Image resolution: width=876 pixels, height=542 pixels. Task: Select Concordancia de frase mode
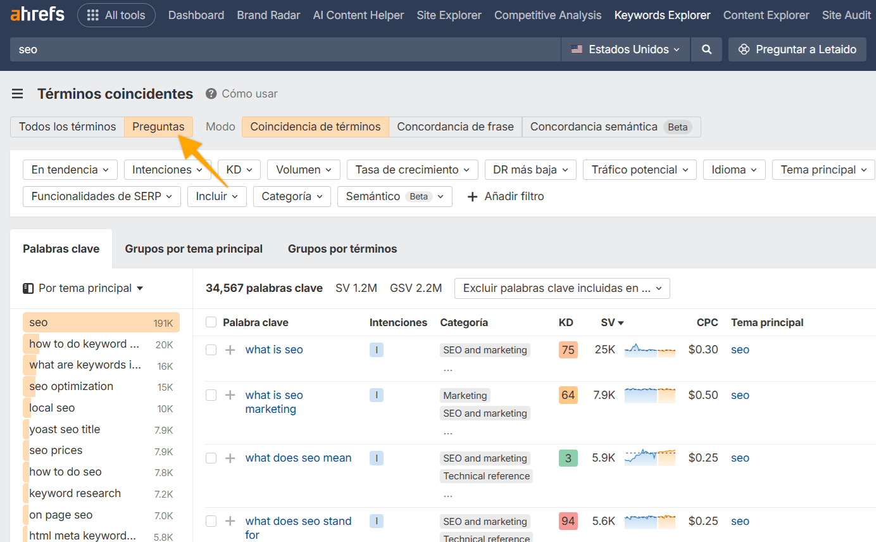[455, 127]
